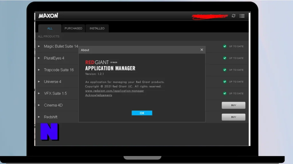
Task: Click Universe 4 green check icon
Action: click(x=225, y=82)
